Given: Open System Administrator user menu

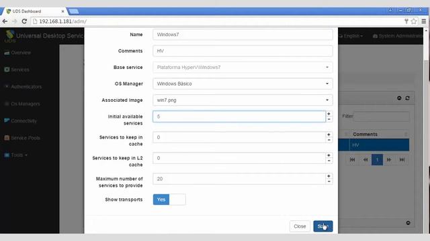Looking at the screenshot, I should click(x=398, y=35).
